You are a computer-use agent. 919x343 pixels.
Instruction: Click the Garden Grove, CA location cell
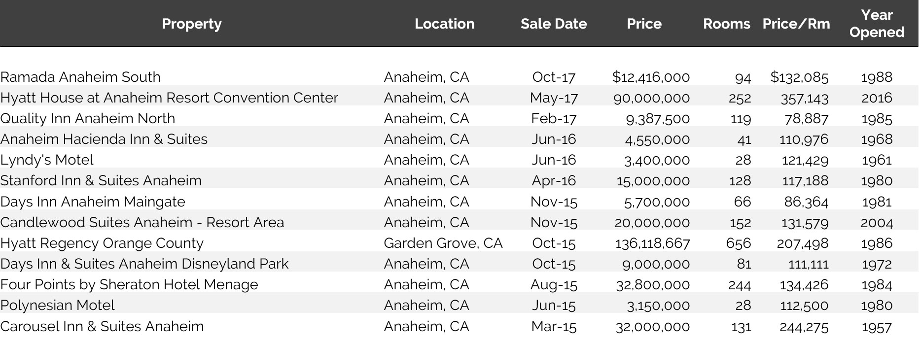tap(443, 243)
